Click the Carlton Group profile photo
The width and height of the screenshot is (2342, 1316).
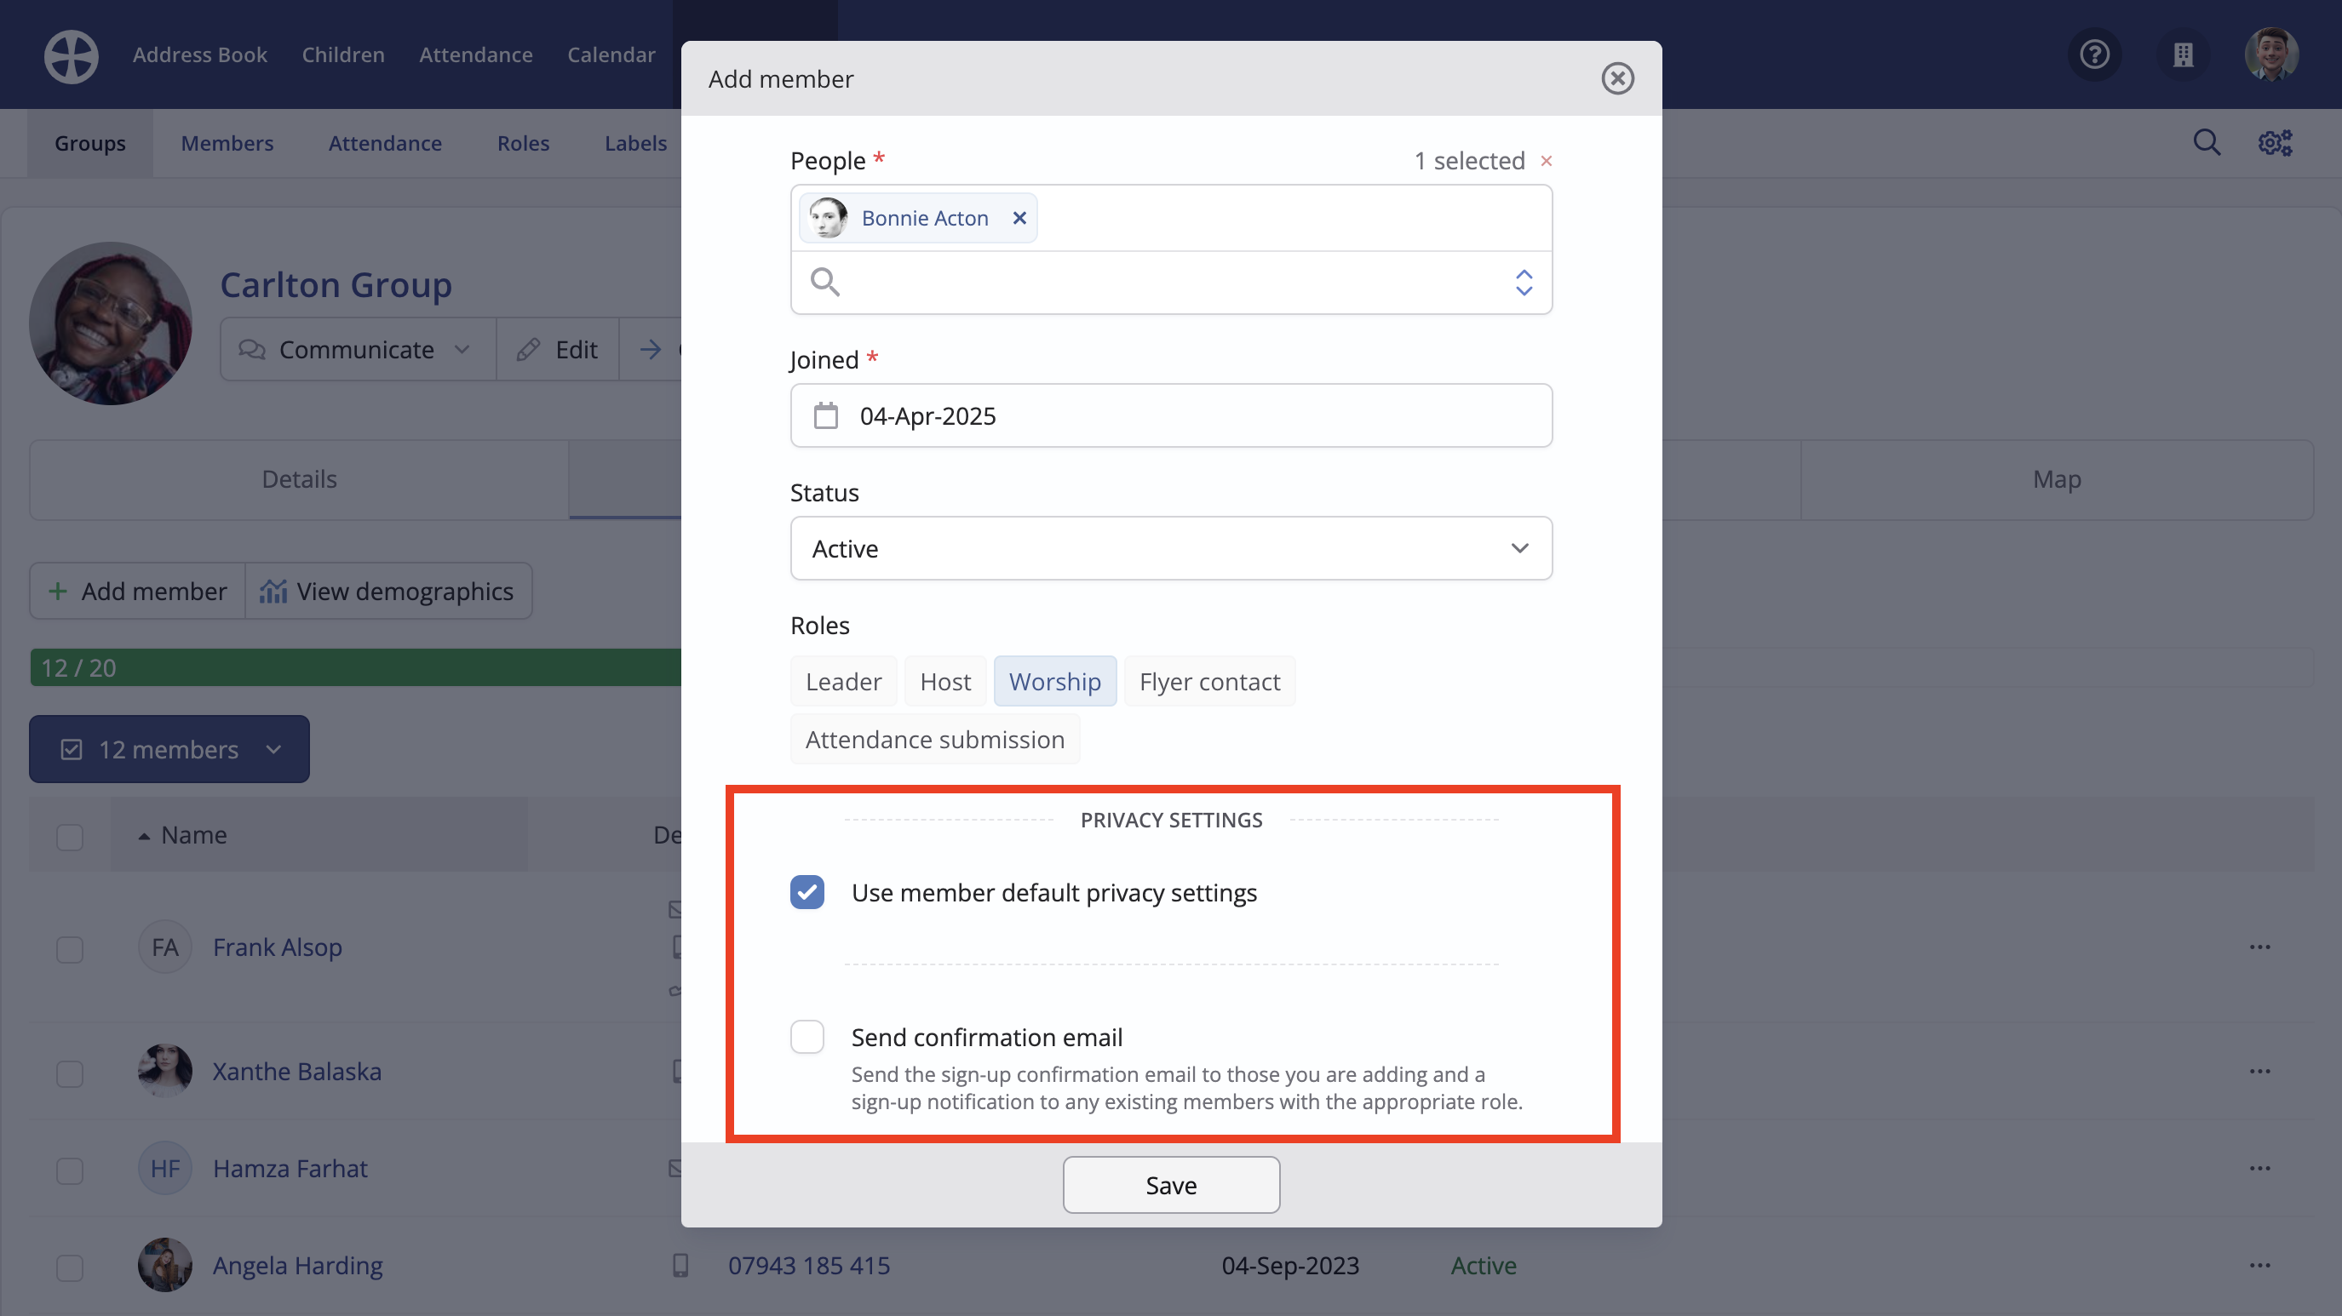(x=110, y=323)
